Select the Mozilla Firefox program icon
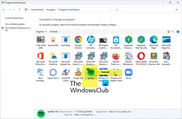 [116, 56]
